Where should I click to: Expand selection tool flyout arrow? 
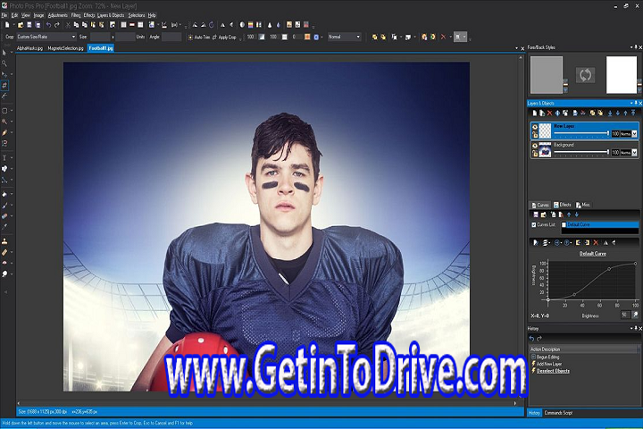(x=12, y=111)
